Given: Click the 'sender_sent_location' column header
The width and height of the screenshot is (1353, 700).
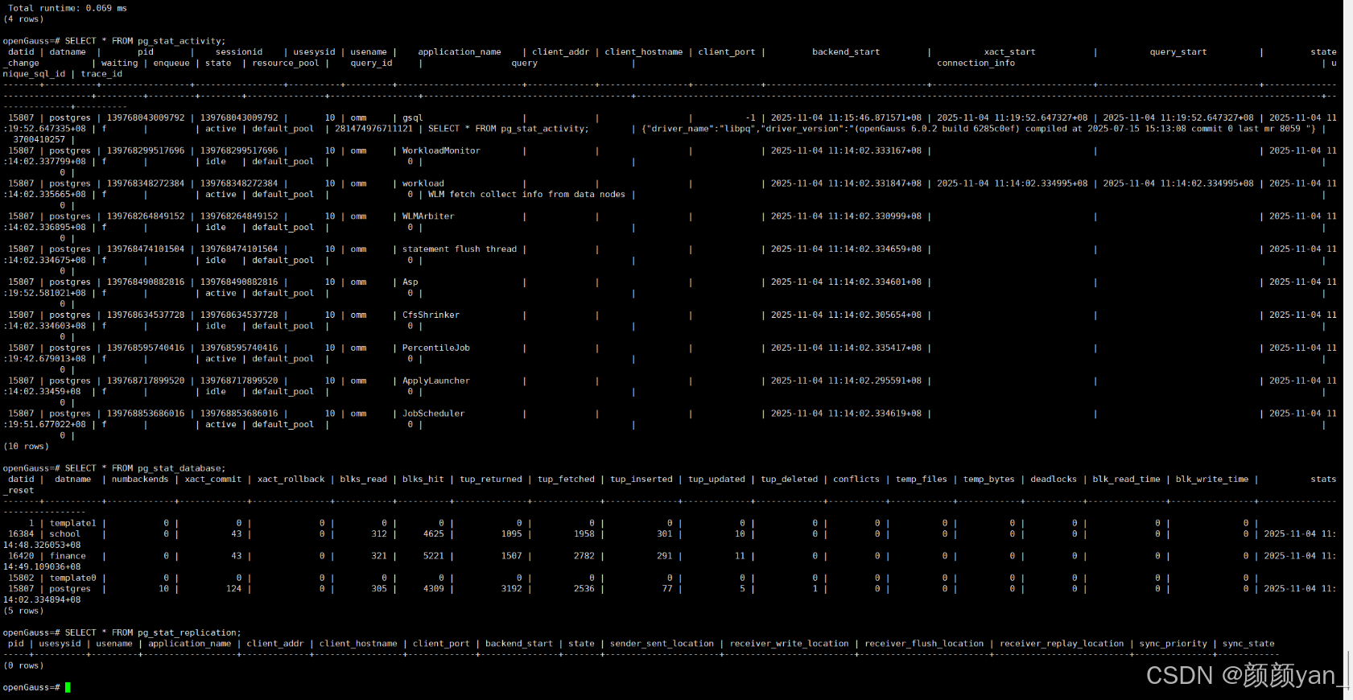Looking at the screenshot, I should (x=662, y=644).
